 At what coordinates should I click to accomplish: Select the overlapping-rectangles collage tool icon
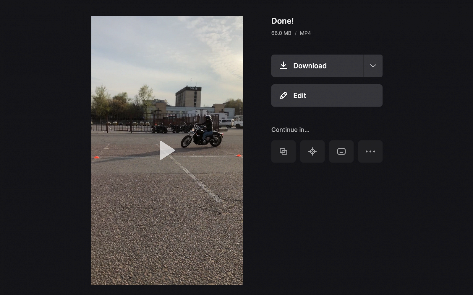point(283,151)
